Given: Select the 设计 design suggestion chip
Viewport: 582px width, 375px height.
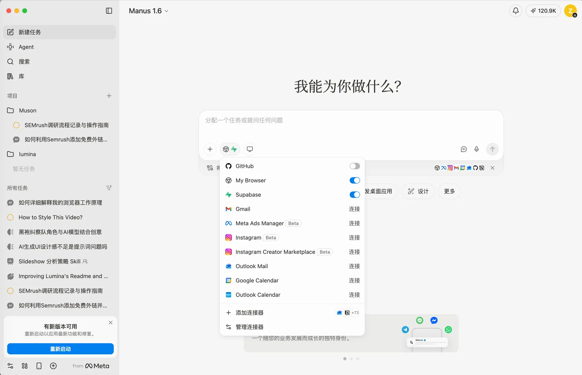Looking at the screenshot, I should coord(418,191).
